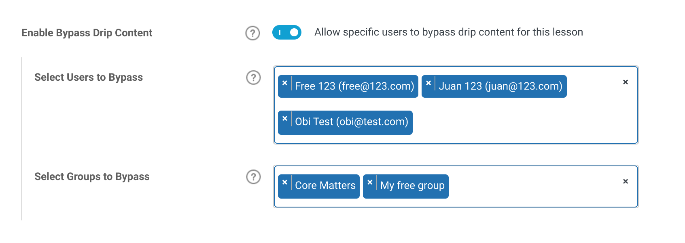Remove Obi Test user tag
The image size is (685, 243).
[x=285, y=119]
